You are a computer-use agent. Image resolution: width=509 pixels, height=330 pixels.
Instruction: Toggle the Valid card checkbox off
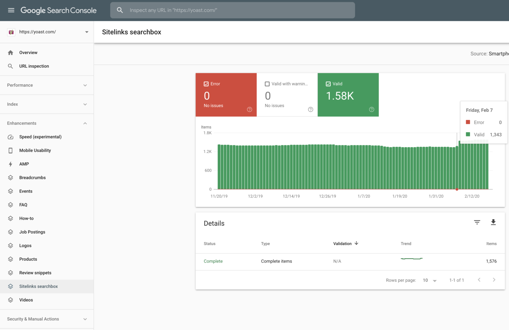pyautogui.click(x=328, y=84)
